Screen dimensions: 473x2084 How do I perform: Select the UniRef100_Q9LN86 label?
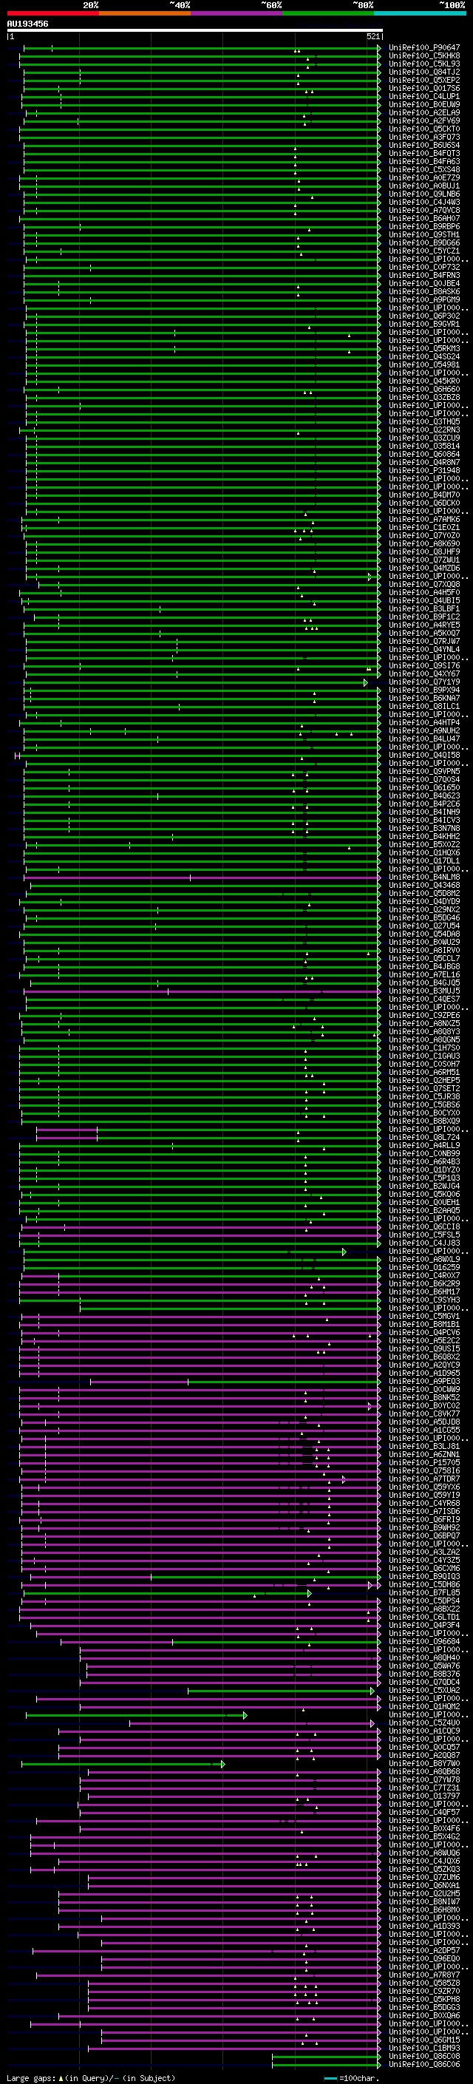[423, 194]
